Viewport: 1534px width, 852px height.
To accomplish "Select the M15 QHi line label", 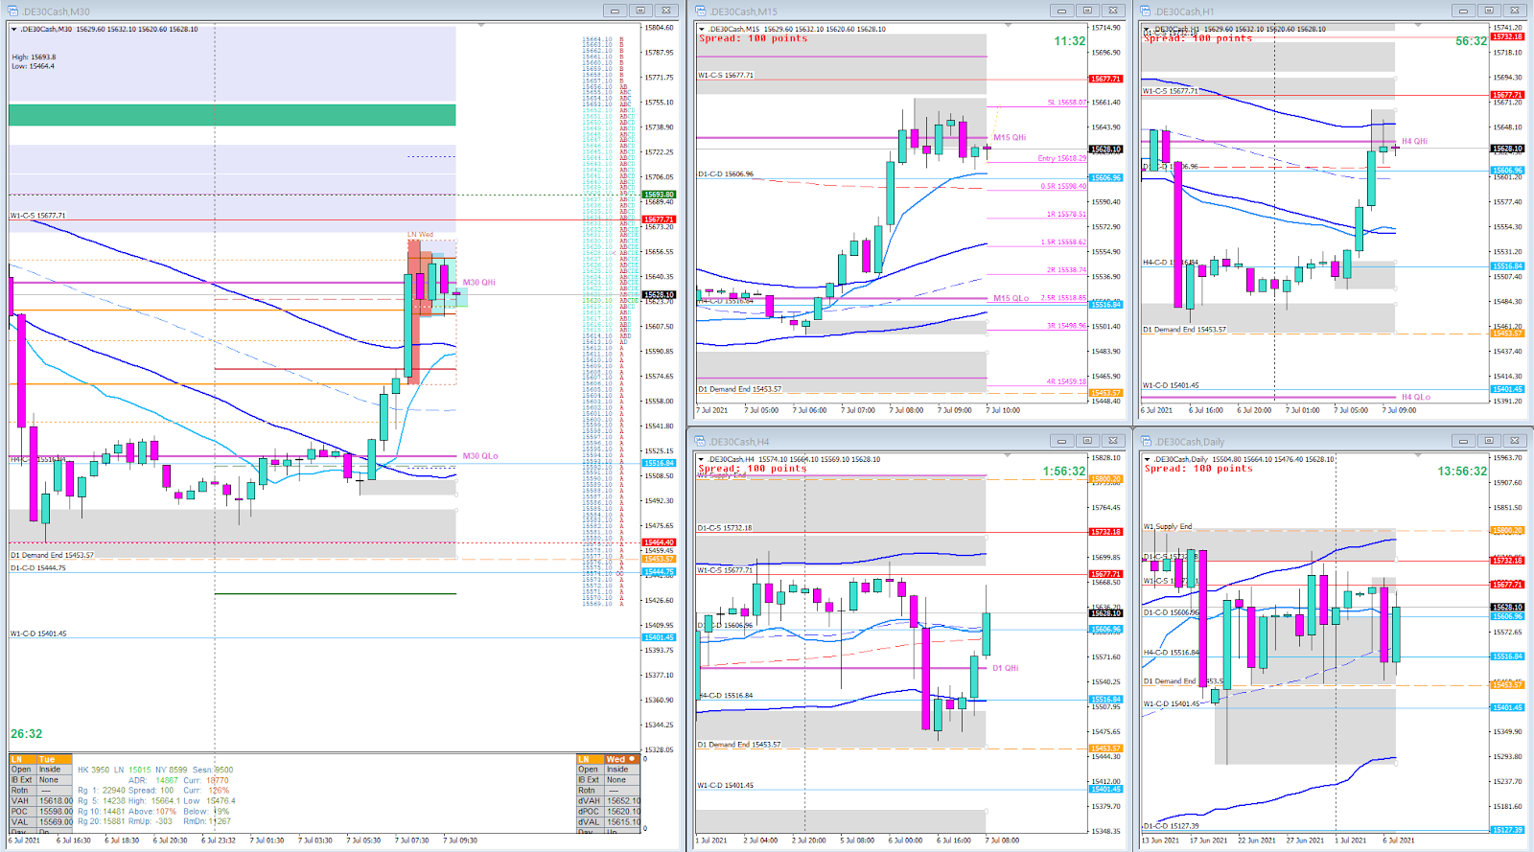I will 1010,137.
